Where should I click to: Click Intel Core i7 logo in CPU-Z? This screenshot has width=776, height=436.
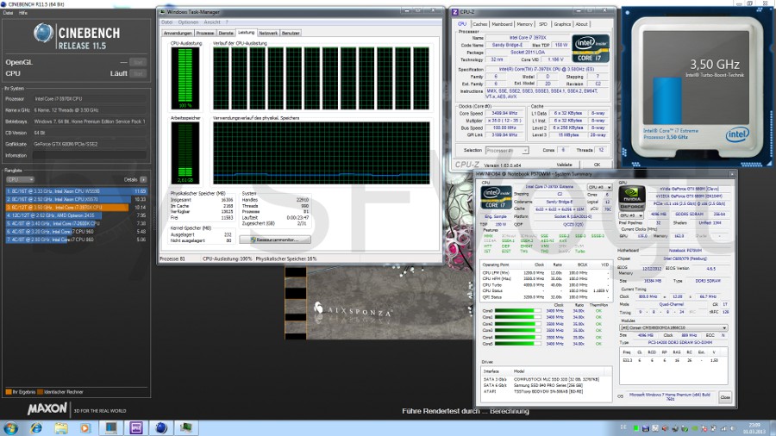tap(591, 48)
